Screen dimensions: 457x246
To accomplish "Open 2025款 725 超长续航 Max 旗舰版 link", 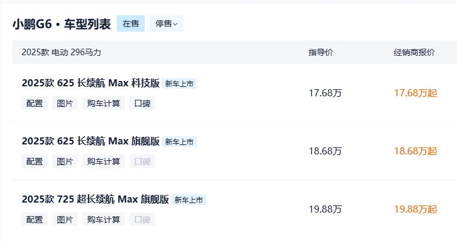I will click(x=95, y=200).
